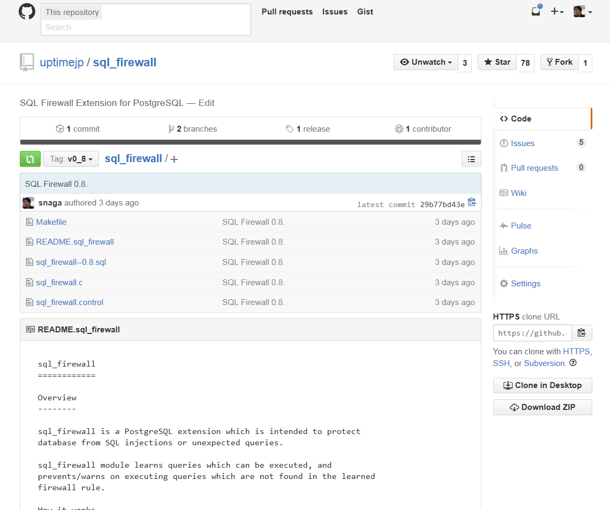View the 2 branches
The height and width of the screenshot is (510, 610).
tap(193, 128)
